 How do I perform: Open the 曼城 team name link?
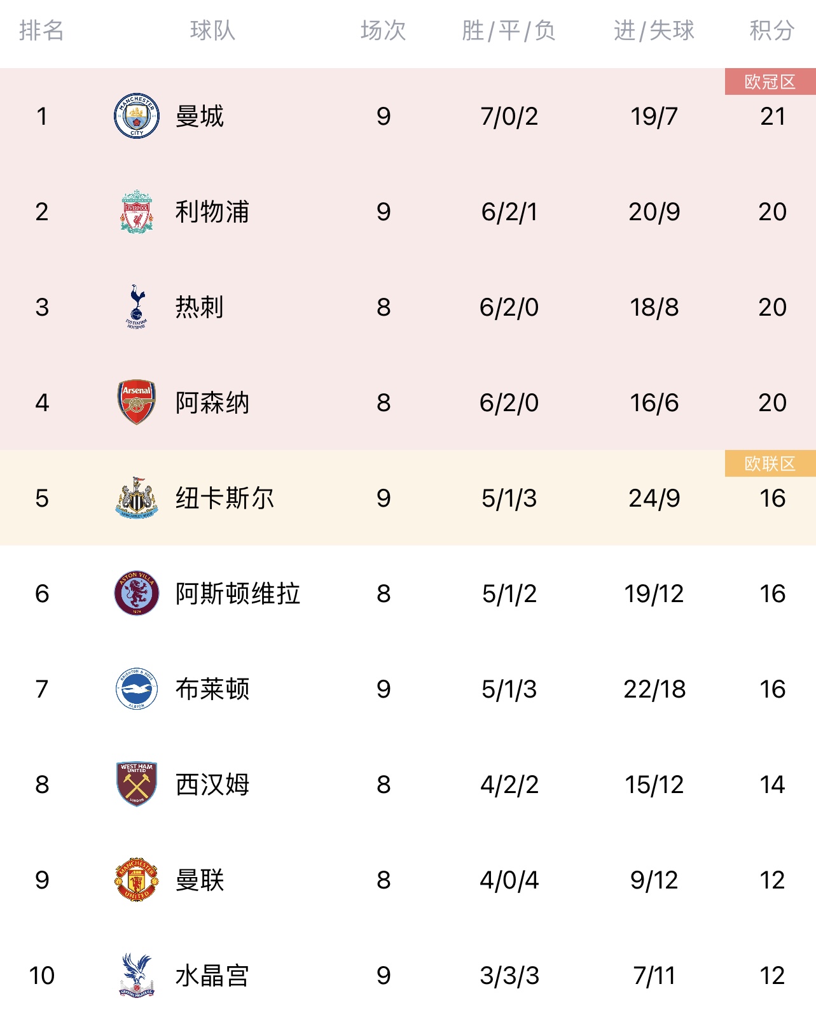click(200, 116)
